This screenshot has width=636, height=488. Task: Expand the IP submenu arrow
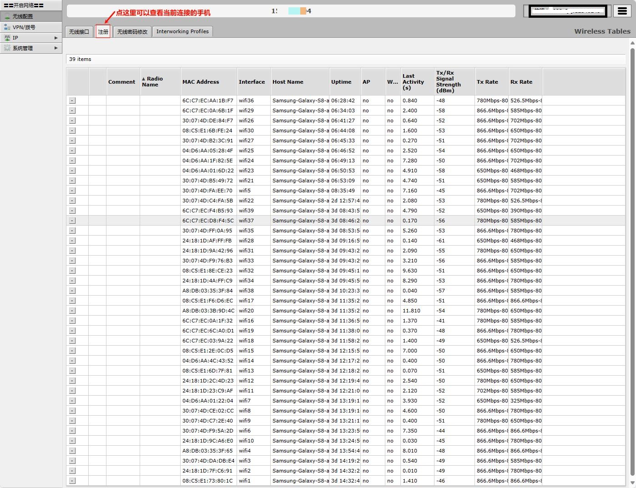coord(56,38)
